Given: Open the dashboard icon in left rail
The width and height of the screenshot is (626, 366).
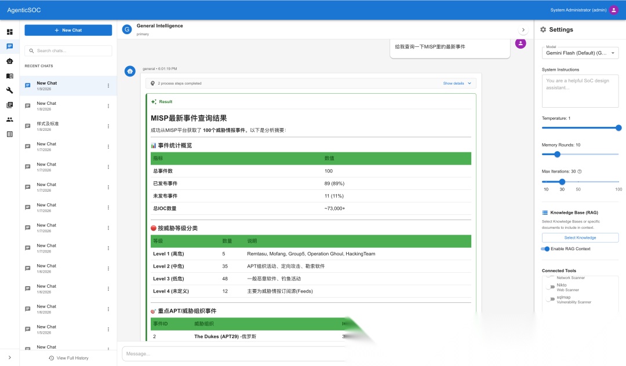Looking at the screenshot, I should coord(10,32).
